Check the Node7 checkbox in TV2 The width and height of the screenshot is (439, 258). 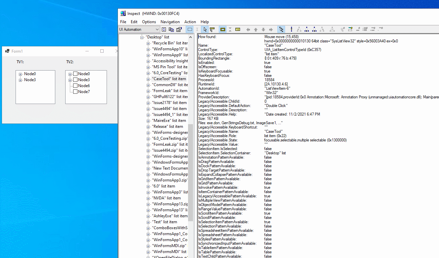(75, 92)
